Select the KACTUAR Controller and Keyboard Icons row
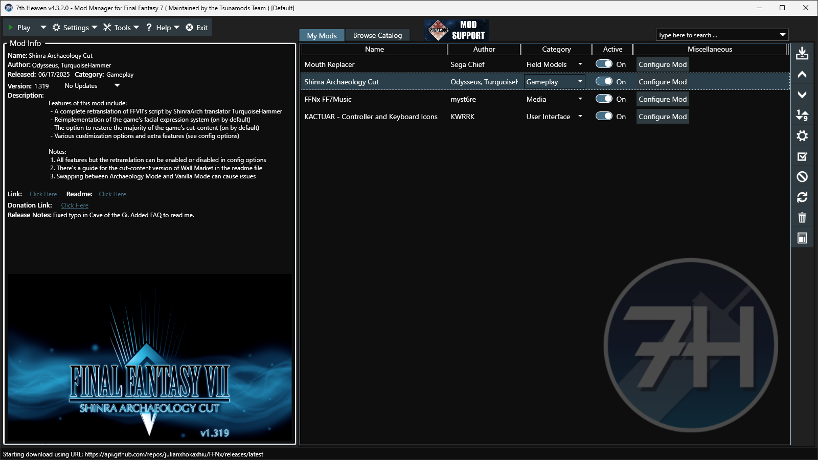818x460 pixels. point(545,117)
